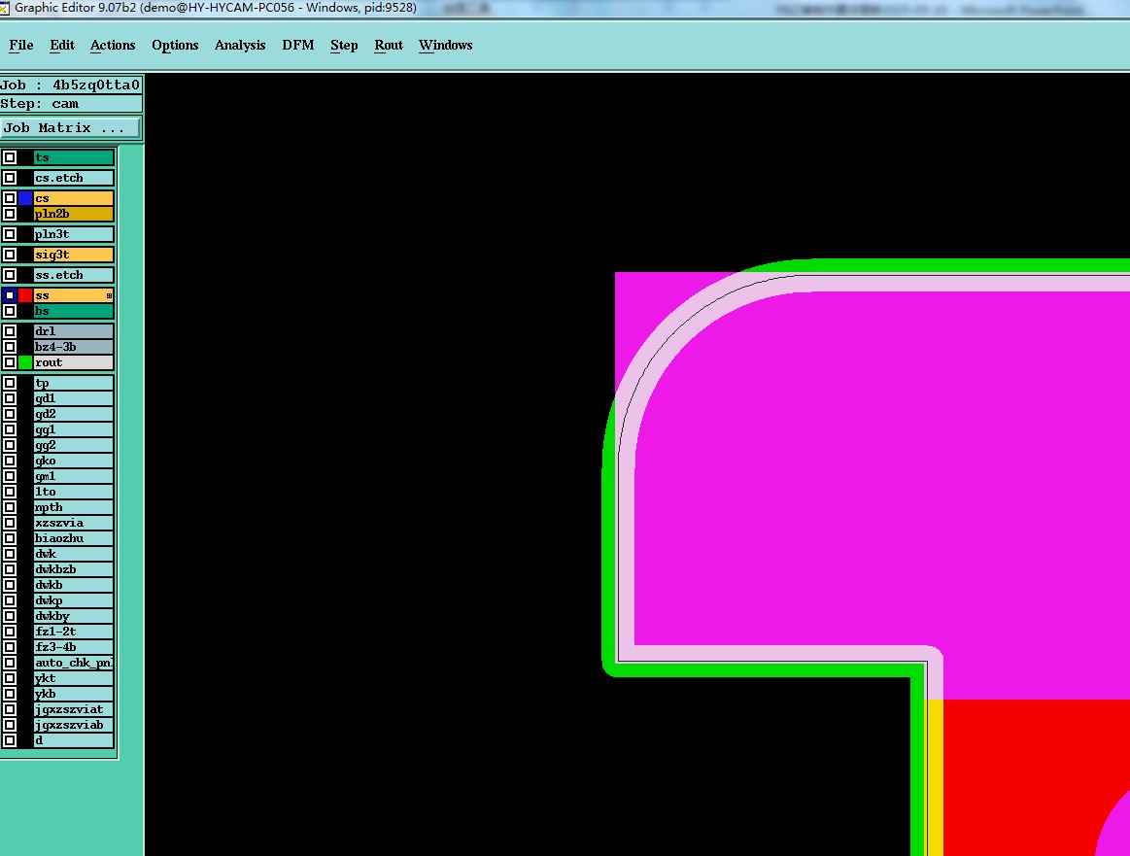Toggle the npth layer checkbox
The width and height of the screenshot is (1130, 856).
point(10,506)
